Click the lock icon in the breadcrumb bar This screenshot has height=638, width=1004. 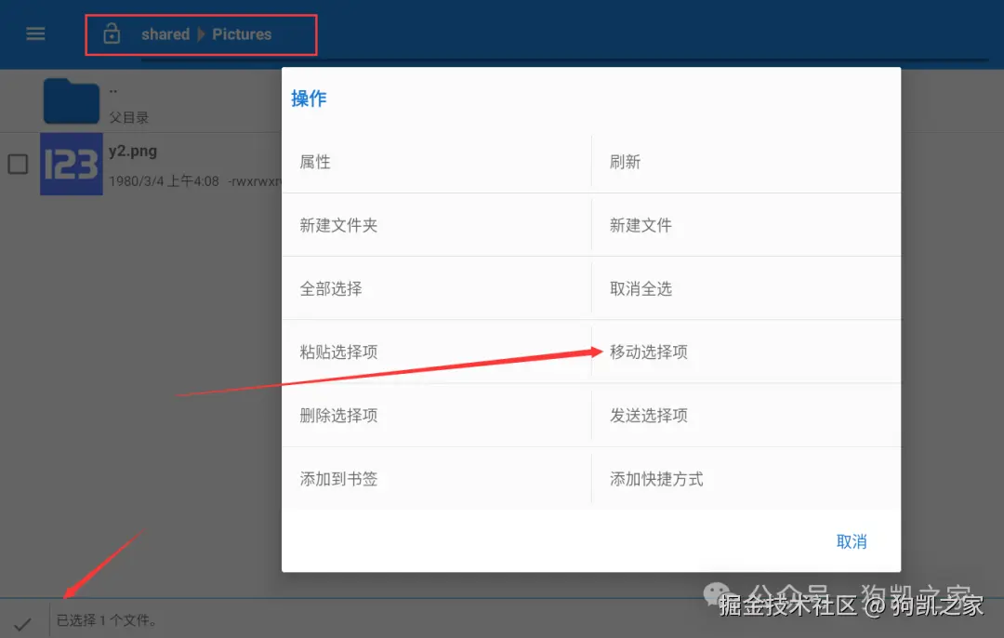pos(112,33)
